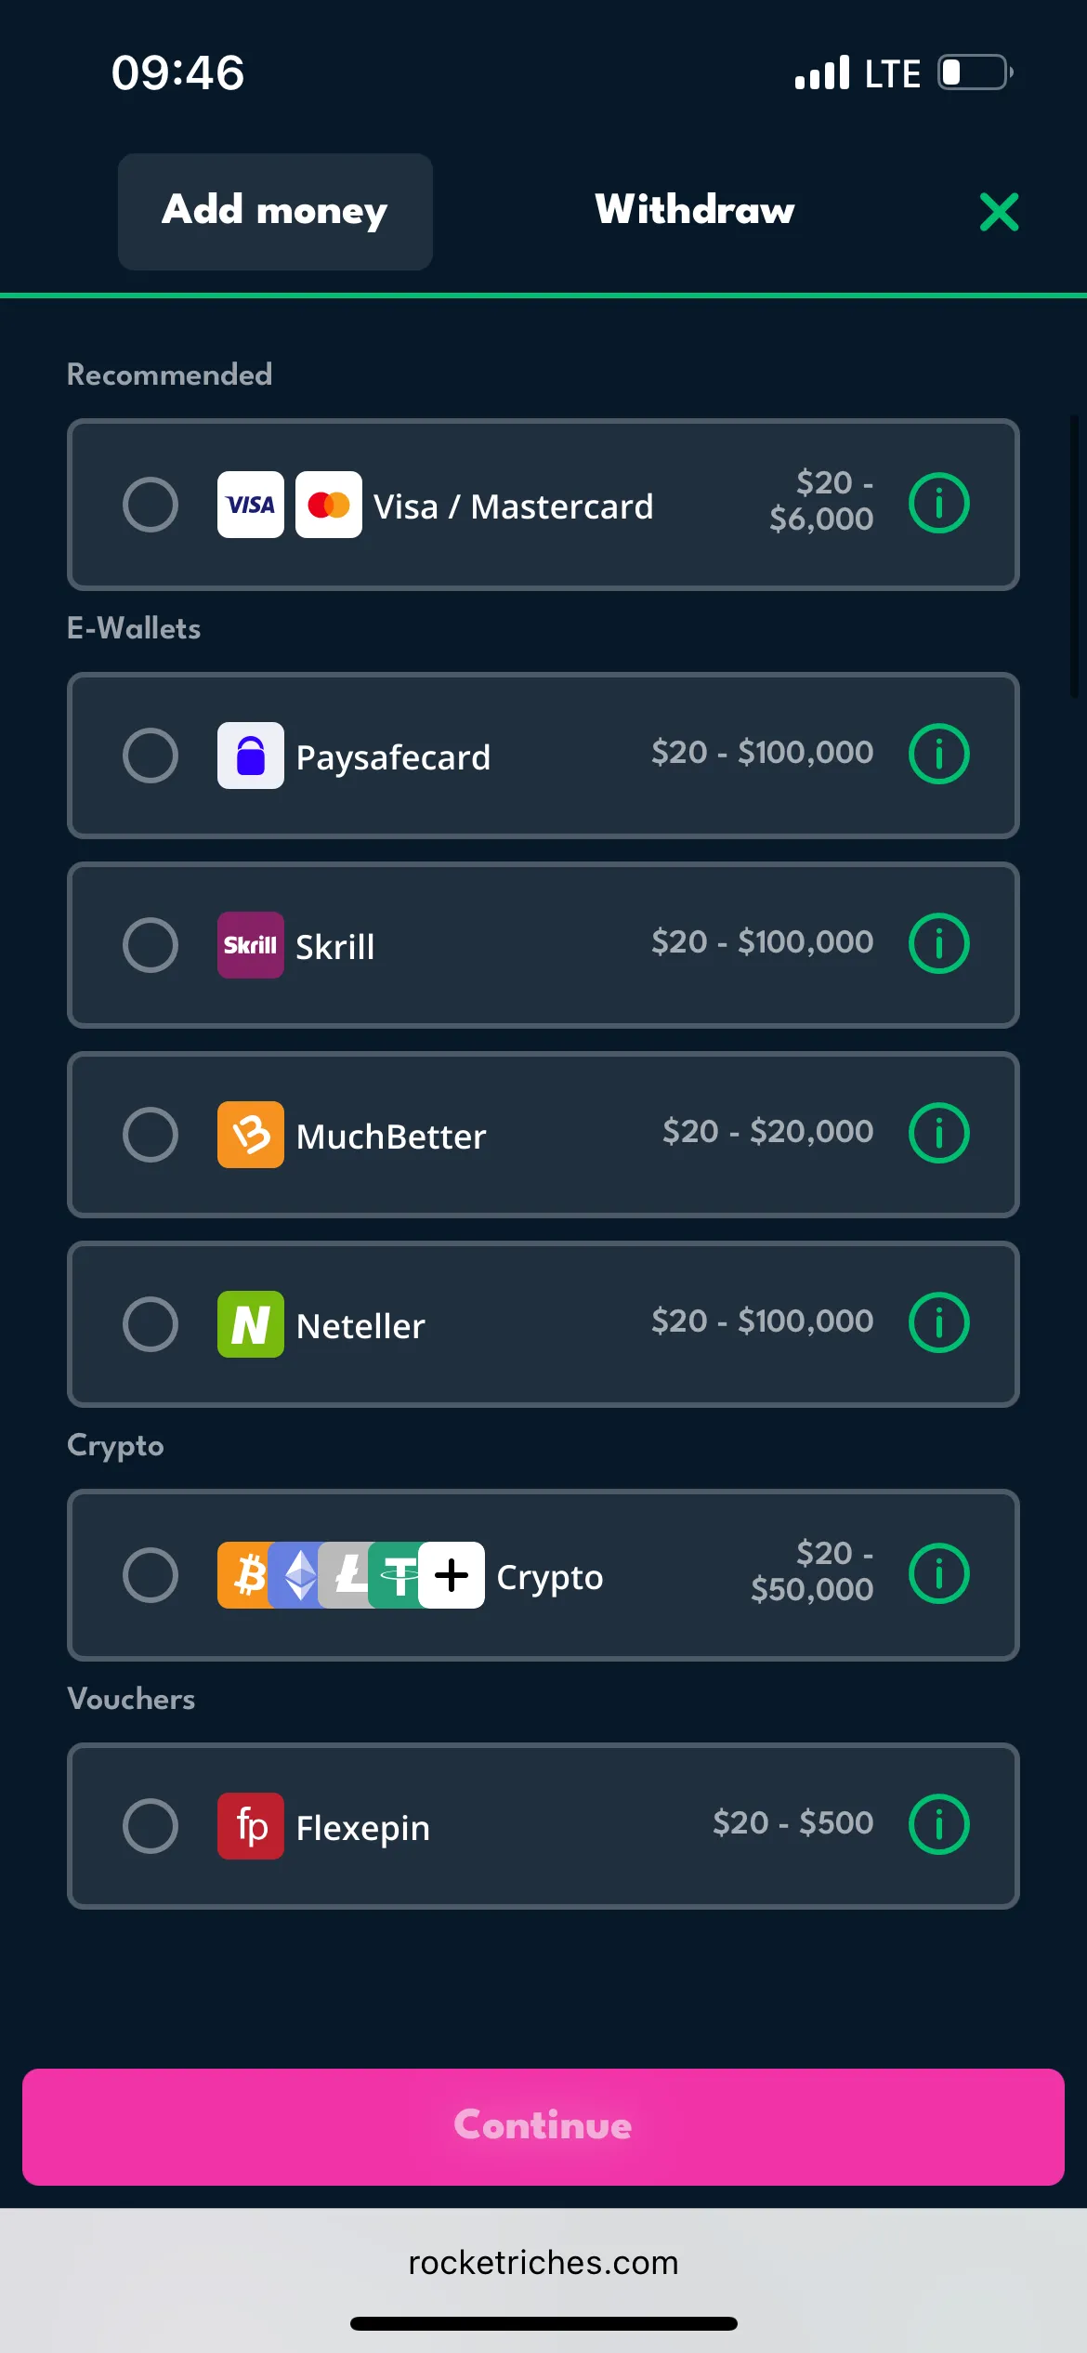This screenshot has width=1087, height=2353.
Task: Click the payment list scrollbar
Action: coord(1073,556)
